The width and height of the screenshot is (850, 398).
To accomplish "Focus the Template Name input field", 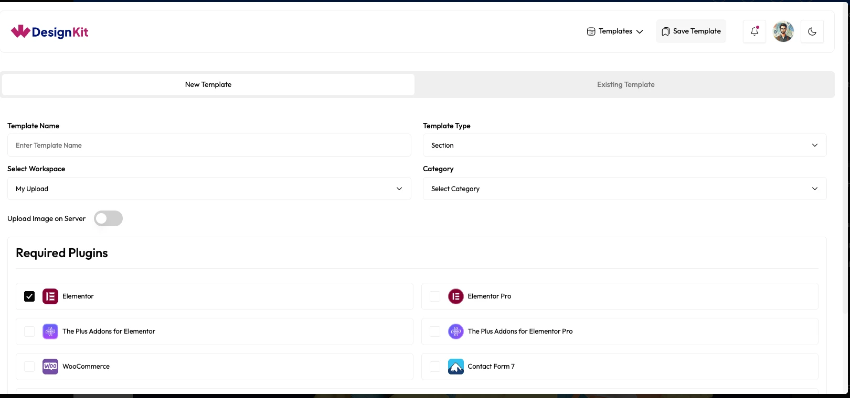I will [209, 145].
